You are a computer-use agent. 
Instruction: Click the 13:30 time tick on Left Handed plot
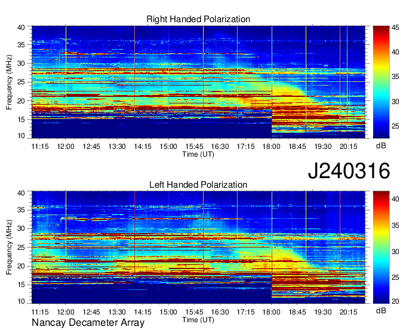(117, 312)
